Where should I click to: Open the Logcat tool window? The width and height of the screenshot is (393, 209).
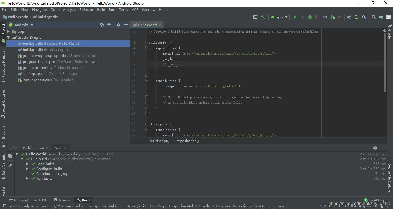(x=19, y=200)
